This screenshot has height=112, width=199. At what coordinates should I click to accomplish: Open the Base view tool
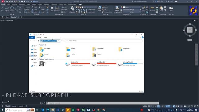(x=171, y=9)
